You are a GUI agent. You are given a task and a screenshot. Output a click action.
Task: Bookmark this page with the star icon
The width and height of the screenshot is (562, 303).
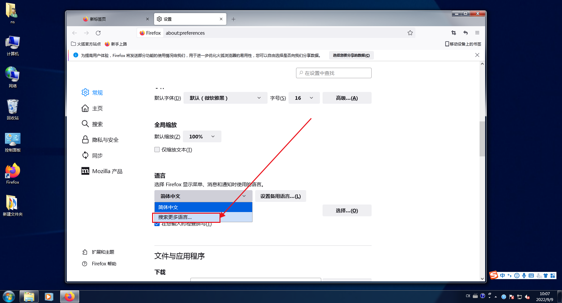410,33
